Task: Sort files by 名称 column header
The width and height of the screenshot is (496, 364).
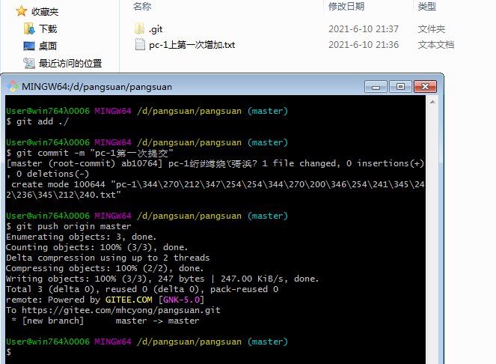Action: pos(142,6)
